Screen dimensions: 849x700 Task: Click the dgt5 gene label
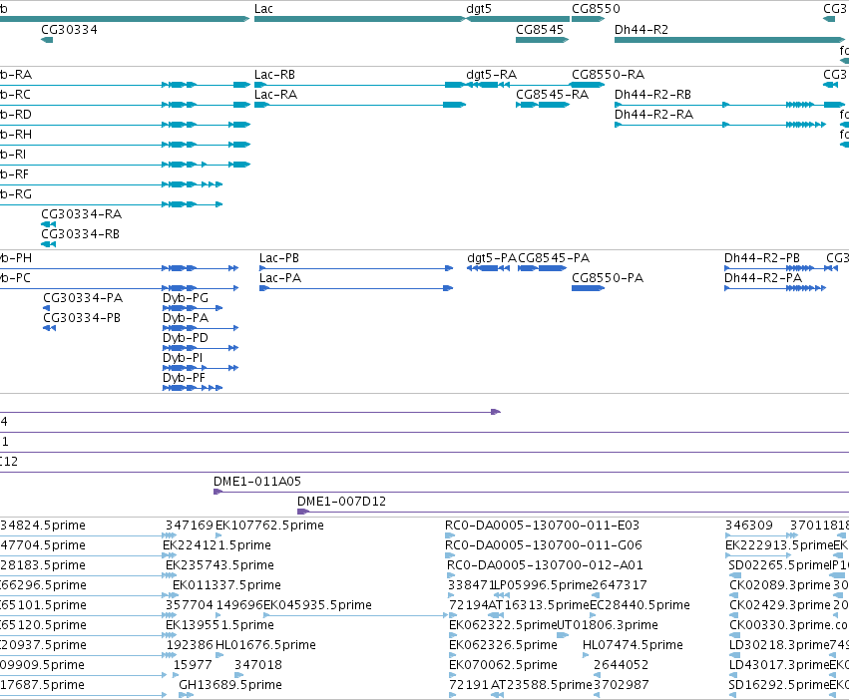[479, 9]
